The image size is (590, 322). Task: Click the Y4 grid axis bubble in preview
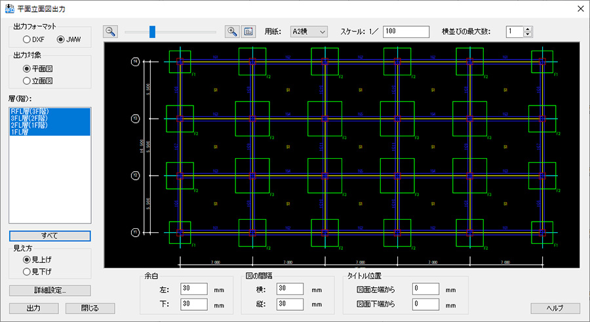(x=136, y=62)
